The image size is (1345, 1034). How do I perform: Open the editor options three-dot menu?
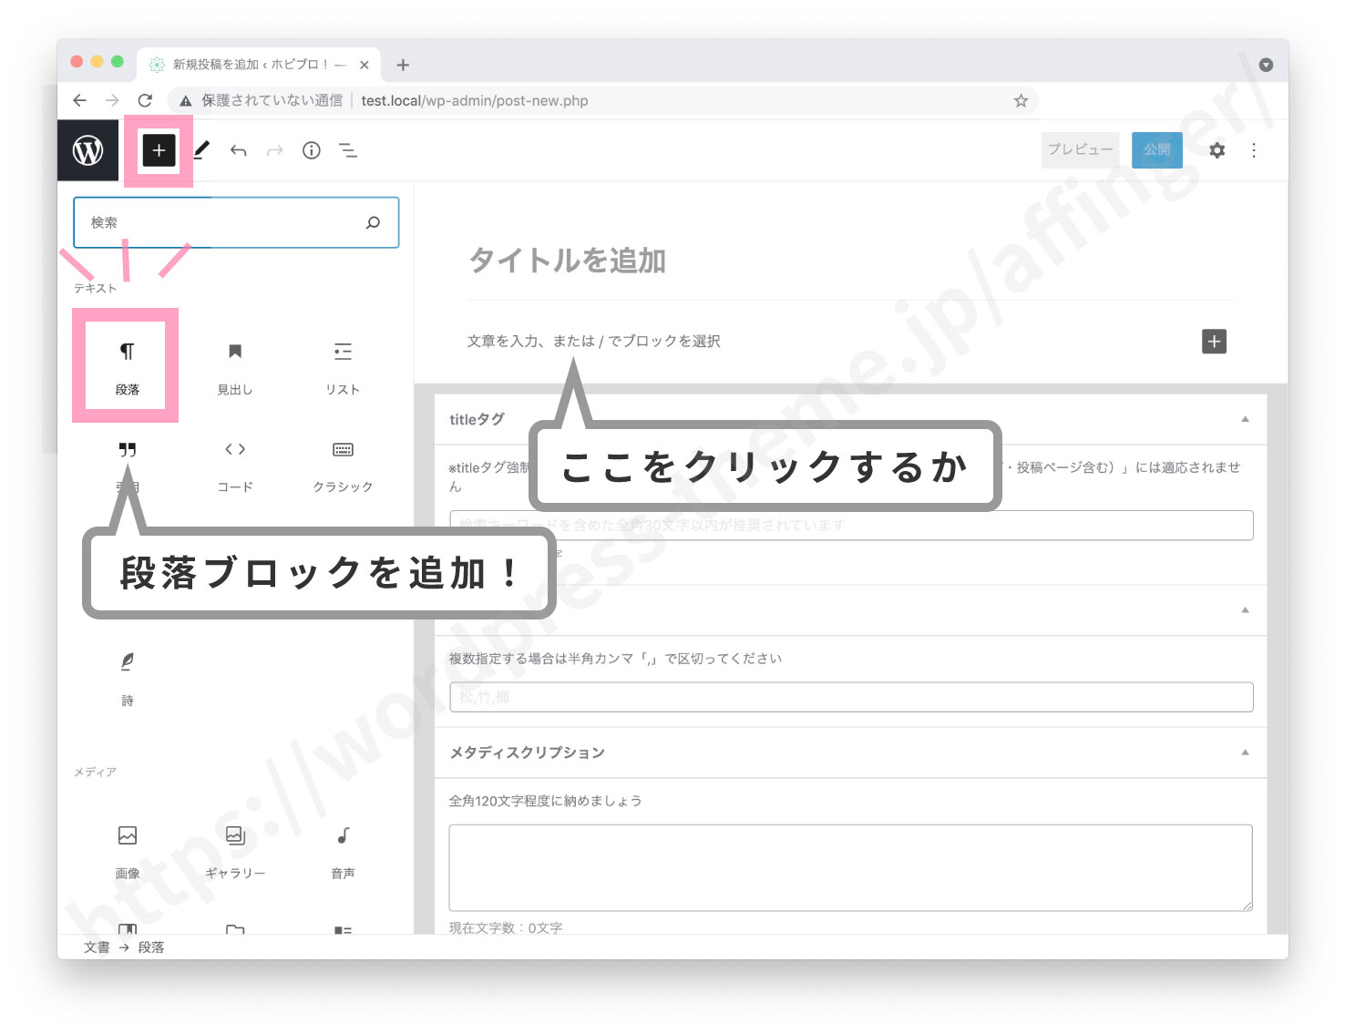(1254, 150)
